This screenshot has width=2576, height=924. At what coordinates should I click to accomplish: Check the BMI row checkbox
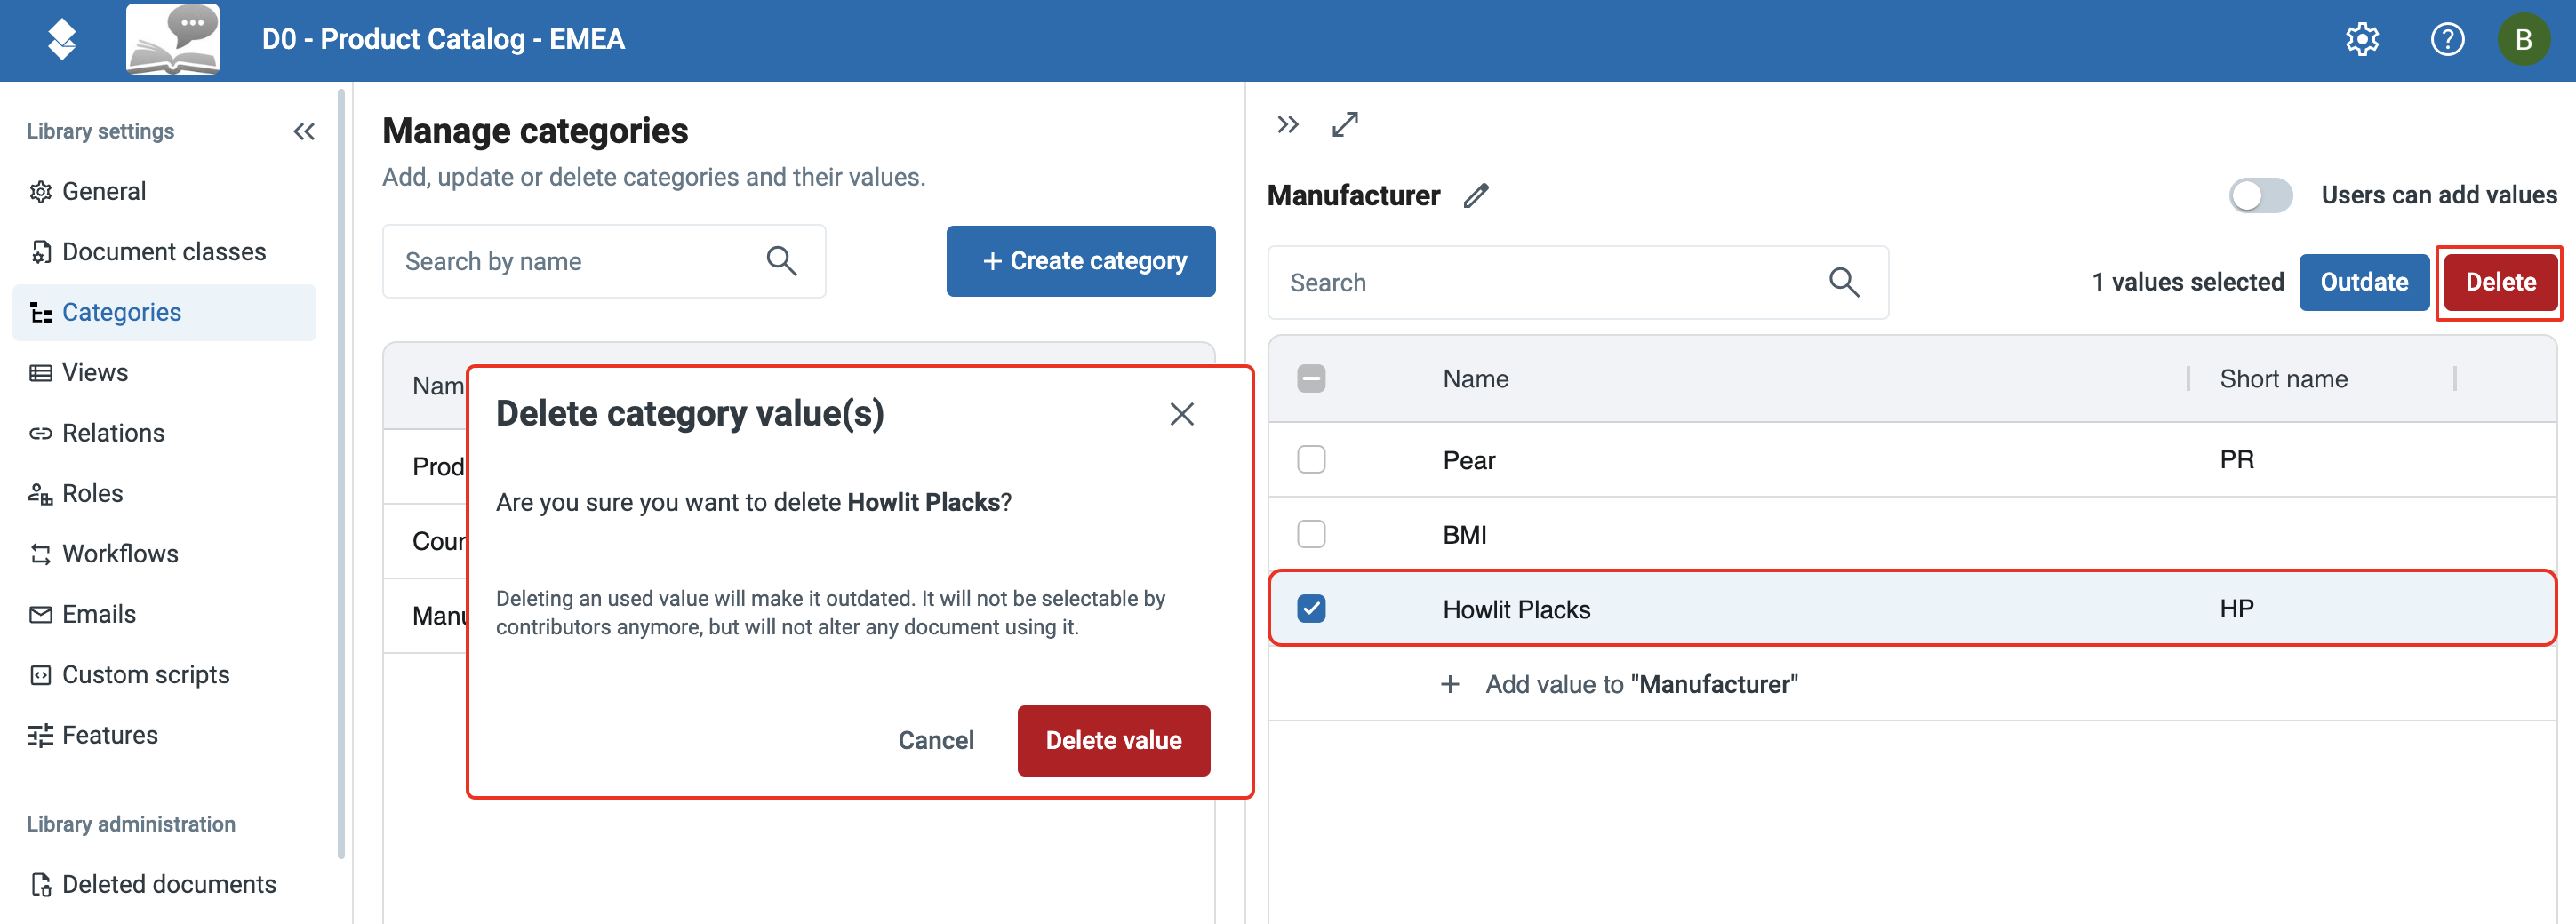[x=1310, y=534]
